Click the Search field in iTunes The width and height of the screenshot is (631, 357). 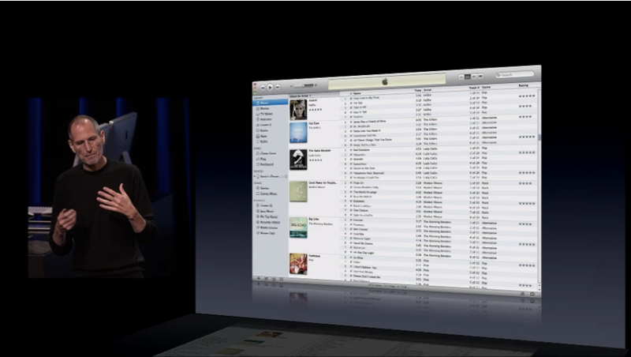tap(515, 74)
